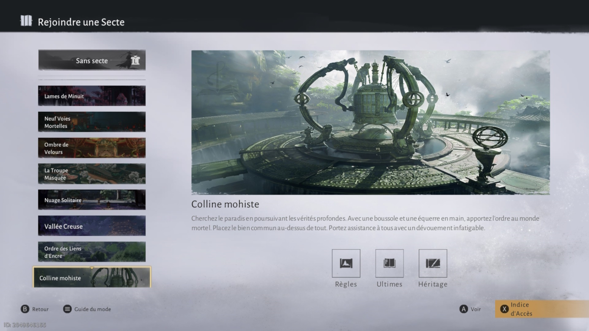Click the X icon for Indice d'Accès
Viewport: 589px width, 331px height.
pos(504,309)
